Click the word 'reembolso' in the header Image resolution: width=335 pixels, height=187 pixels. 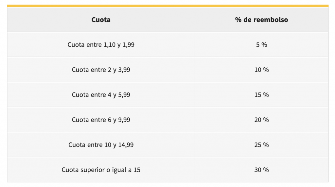(x=271, y=20)
